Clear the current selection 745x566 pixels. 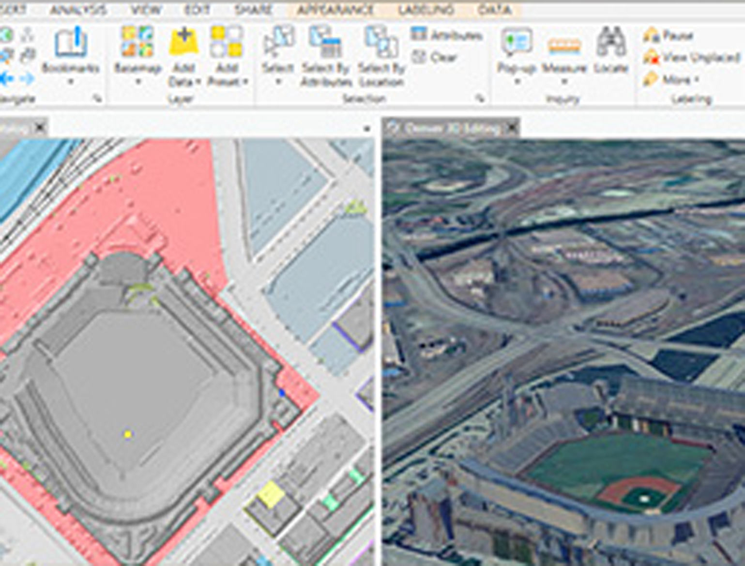tap(435, 58)
